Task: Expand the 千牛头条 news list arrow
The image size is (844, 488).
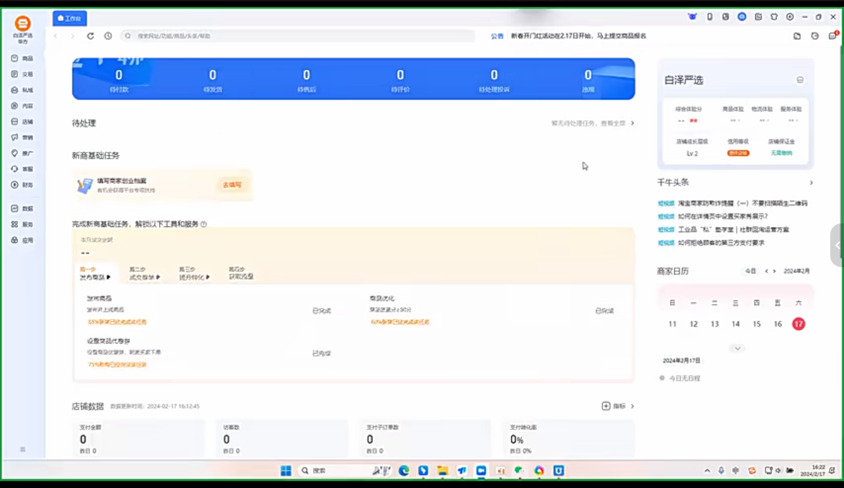Action: (811, 183)
